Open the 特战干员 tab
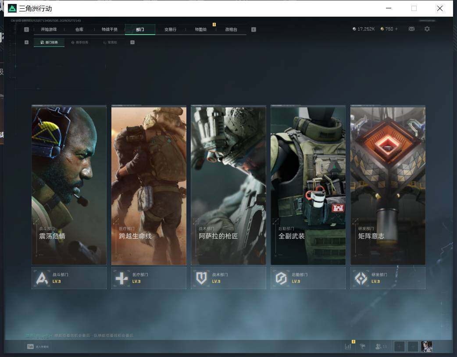457x357 pixels. [x=110, y=29]
